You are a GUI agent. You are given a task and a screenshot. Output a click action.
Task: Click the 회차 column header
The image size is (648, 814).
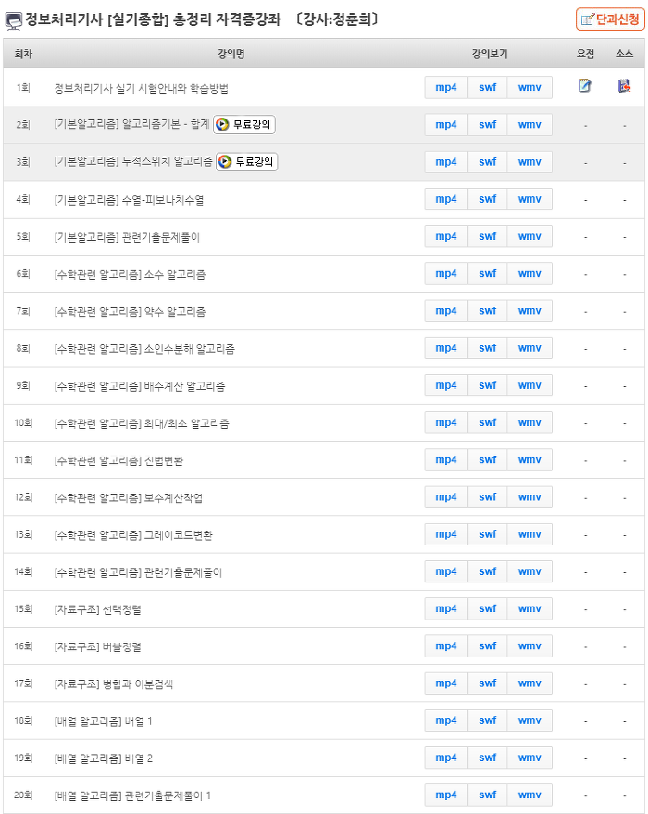pos(23,54)
